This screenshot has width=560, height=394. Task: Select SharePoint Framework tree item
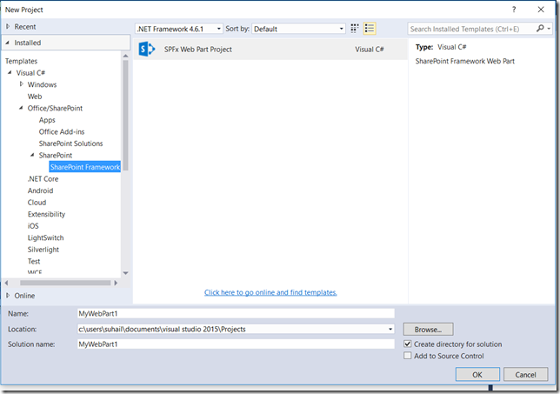85,167
